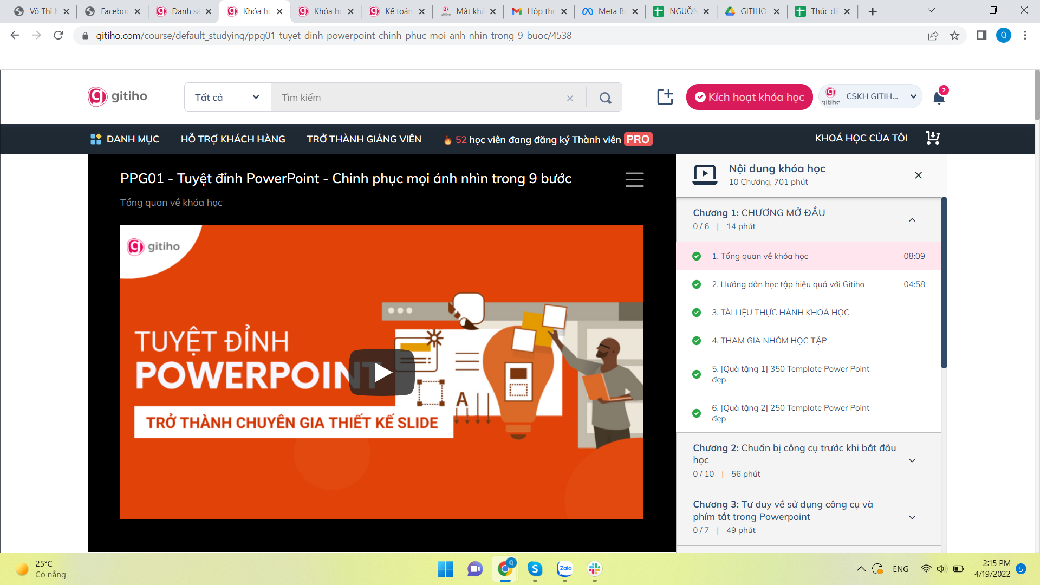Toggle completion check for TÀI LIỆU THỰC HÀNH lesson
This screenshot has width=1040, height=585.
point(697,313)
